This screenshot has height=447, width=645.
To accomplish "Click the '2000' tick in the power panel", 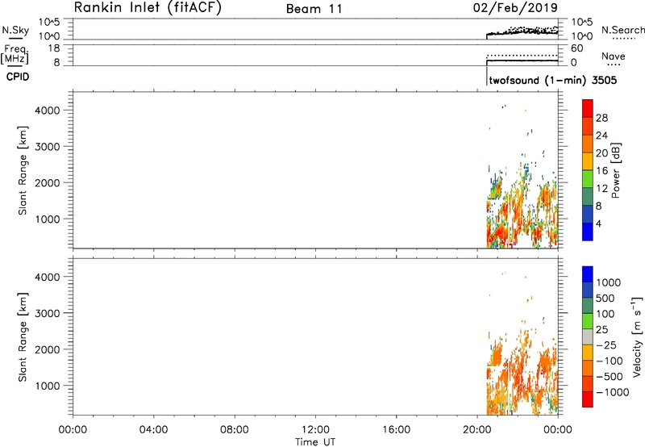I will (x=48, y=182).
